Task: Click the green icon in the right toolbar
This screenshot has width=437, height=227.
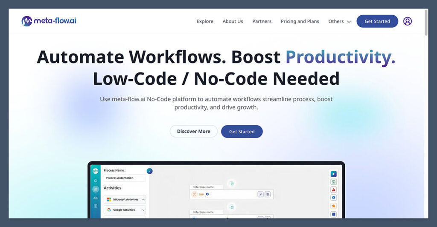Action: [x=333, y=182]
